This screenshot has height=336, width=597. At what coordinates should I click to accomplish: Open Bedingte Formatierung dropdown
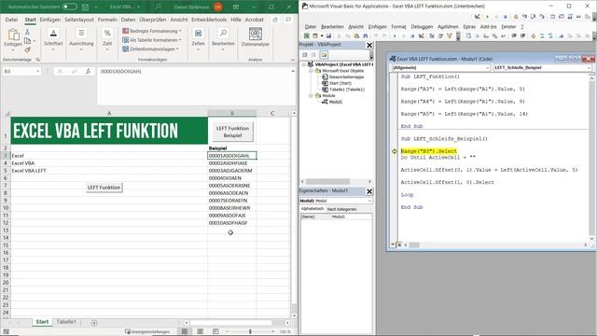click(x=152, y=31)
